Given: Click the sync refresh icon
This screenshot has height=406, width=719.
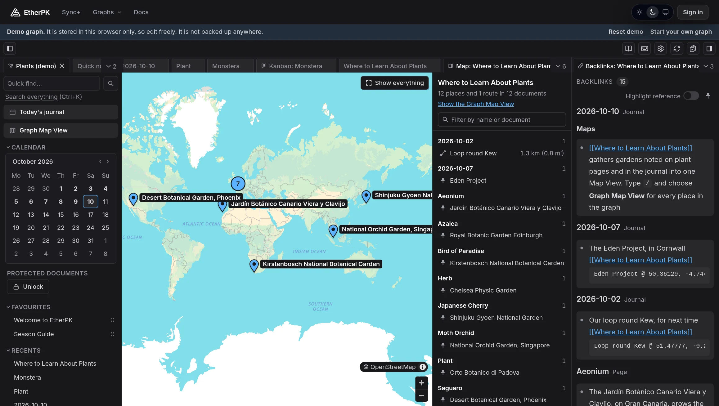Looking at the screenshot, I should point(677,48).
